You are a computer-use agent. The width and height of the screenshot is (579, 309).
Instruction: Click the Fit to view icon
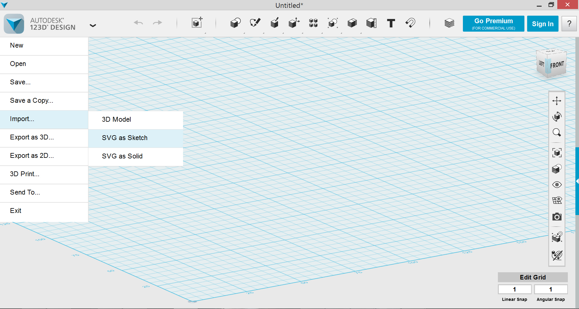[557, 153]
